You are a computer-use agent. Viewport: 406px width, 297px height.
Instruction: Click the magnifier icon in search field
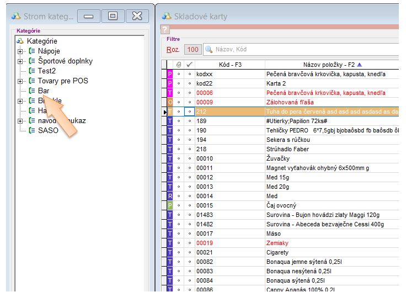point(209,50)
